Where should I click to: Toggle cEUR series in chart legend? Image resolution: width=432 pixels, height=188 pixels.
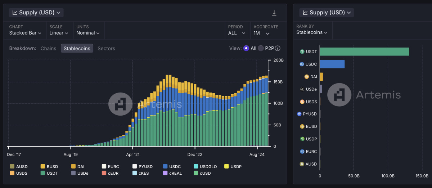tap(110, 173)
